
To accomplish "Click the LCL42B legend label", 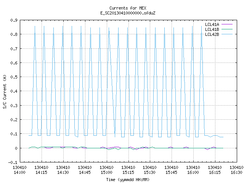I will 212,34.
